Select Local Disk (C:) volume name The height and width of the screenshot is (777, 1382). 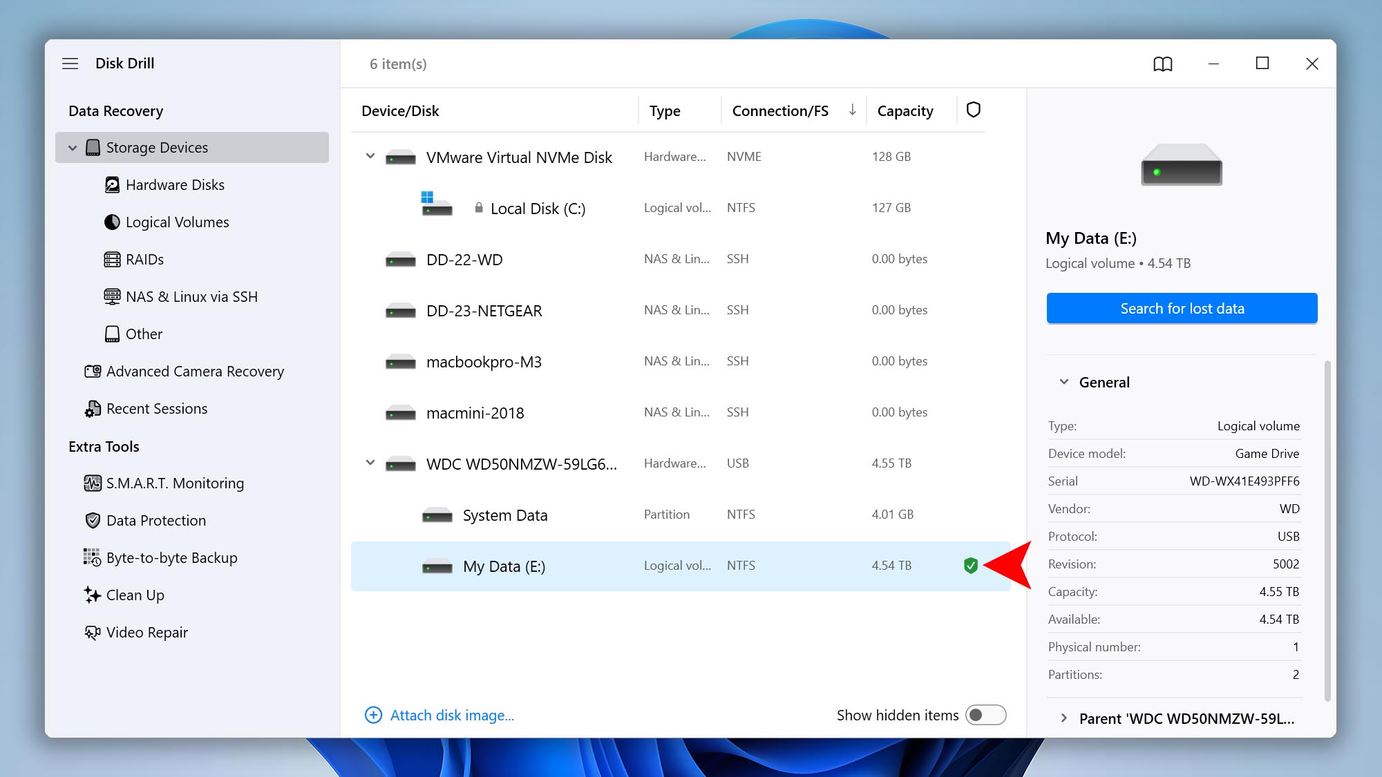pyautogui.click(x=538, y=209)
